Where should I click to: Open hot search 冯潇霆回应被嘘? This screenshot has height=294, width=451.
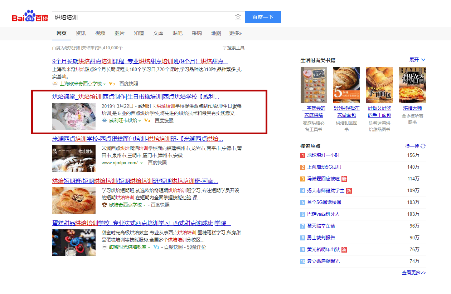click(x=323, y=179)
